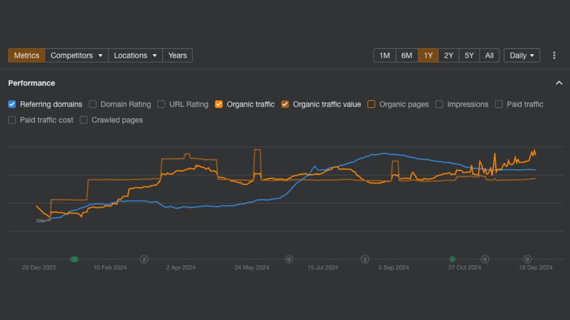Select the Metrics tab
Screen dimensions: 570x320
[x=26, y=55]
